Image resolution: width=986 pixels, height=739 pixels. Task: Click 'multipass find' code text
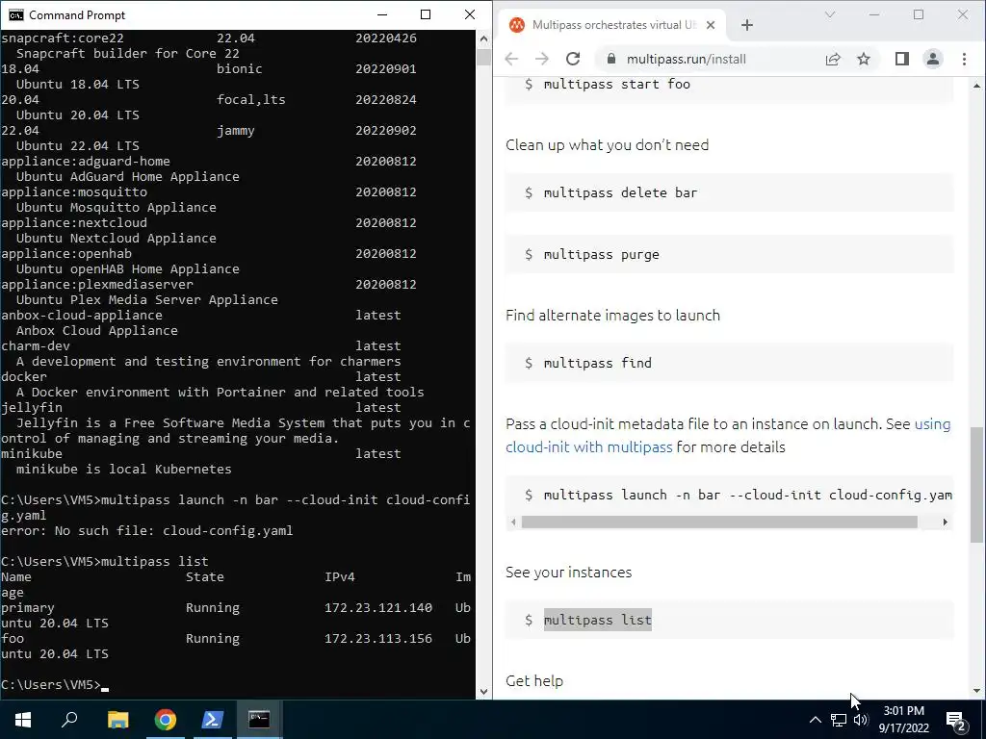tap(597, 363)
